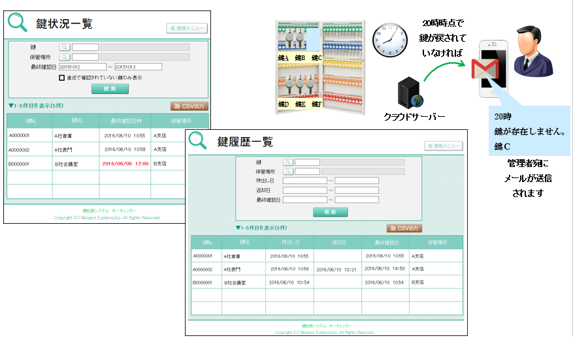Click the 鍵が存在しません notification bubble
This screenshot has width=573, height=338.
click(529, 131)
